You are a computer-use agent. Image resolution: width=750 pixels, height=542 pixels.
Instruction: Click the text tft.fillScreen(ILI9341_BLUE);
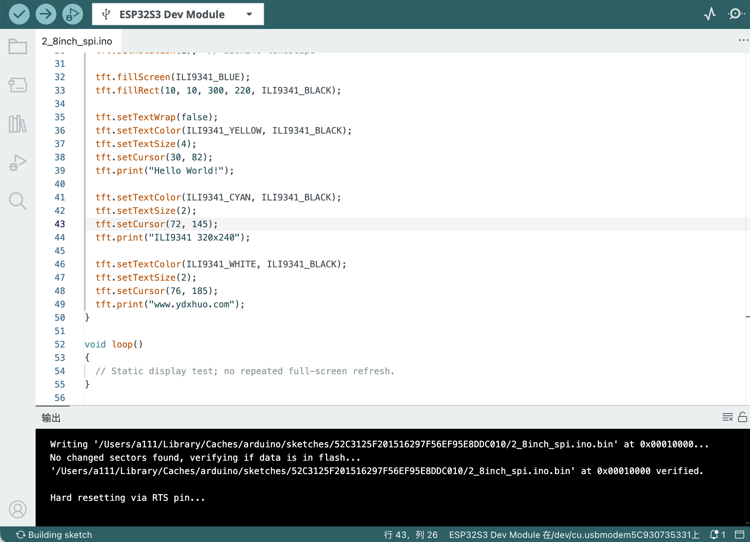click(x=173, y=77)
